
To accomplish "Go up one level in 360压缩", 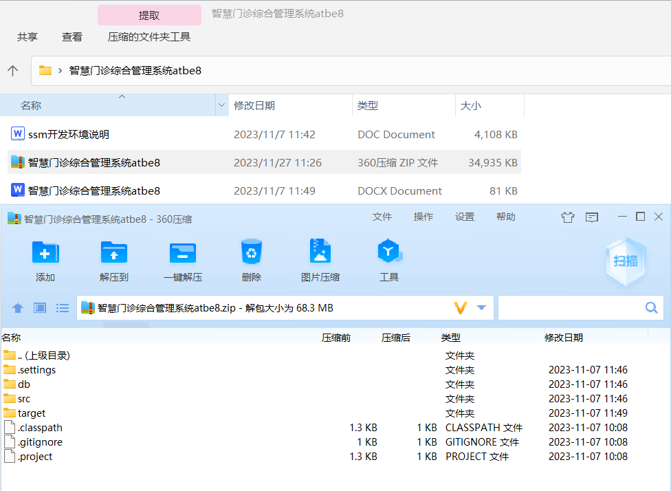I will (x=18, y=308).
